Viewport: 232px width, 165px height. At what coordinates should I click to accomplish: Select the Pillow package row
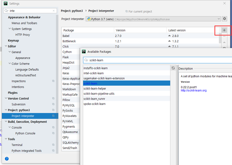point(71,100)
